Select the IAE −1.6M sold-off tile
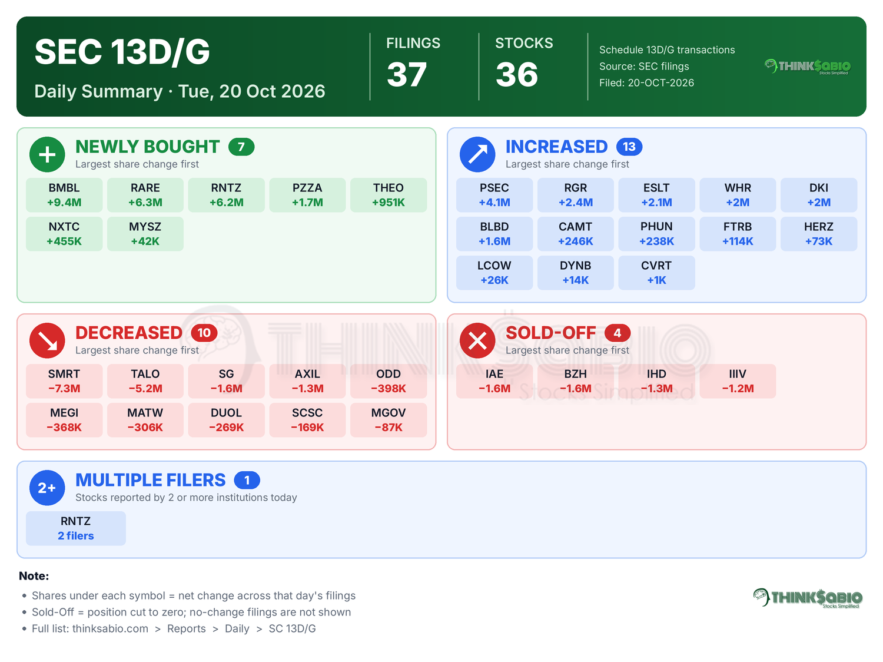Viewport: 883px width, 662px height. pyautogui.click(x=494, y=381)
